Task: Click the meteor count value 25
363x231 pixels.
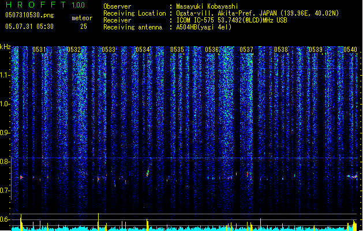Action: 84,27
